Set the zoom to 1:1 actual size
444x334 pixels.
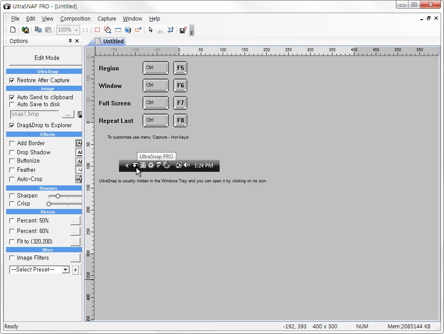[85, 30]
